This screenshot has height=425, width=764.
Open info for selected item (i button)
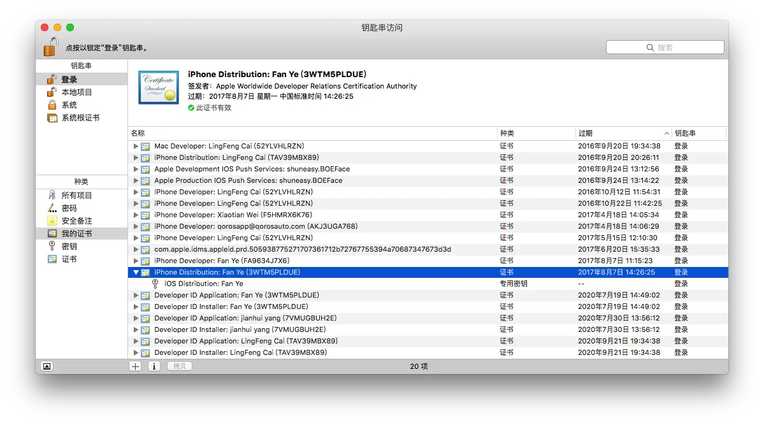(x=154, y=366)
